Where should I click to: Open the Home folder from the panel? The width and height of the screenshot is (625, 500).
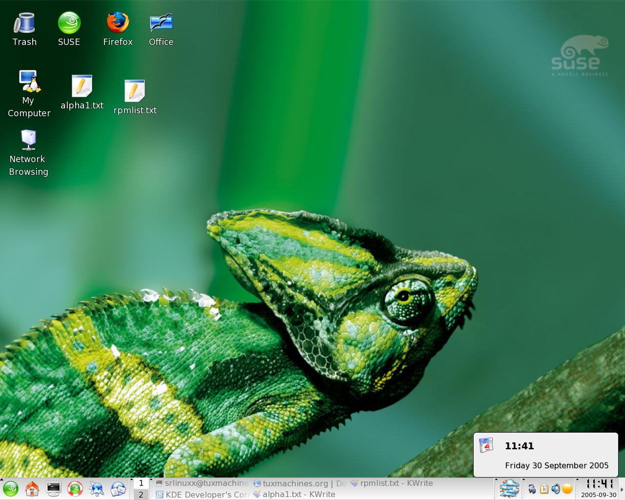click(x=32, y=489)
